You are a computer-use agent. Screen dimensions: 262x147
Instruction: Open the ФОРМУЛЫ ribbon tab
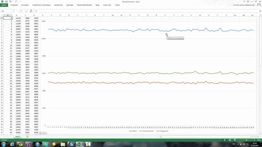point(58,5)
